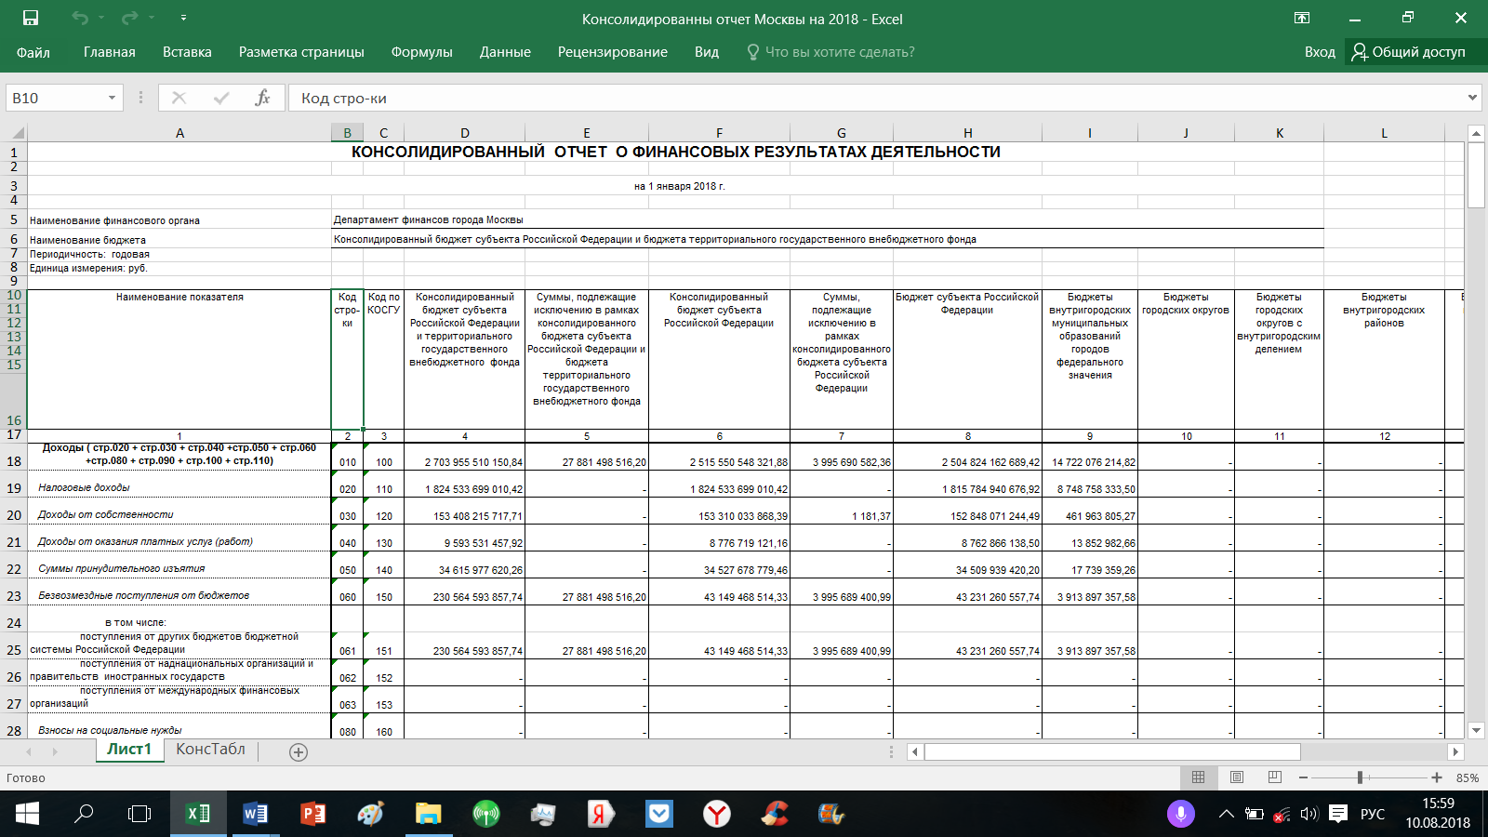1488x837 pixels.
Task: Change input language РУС
Action: [1373, 815]
